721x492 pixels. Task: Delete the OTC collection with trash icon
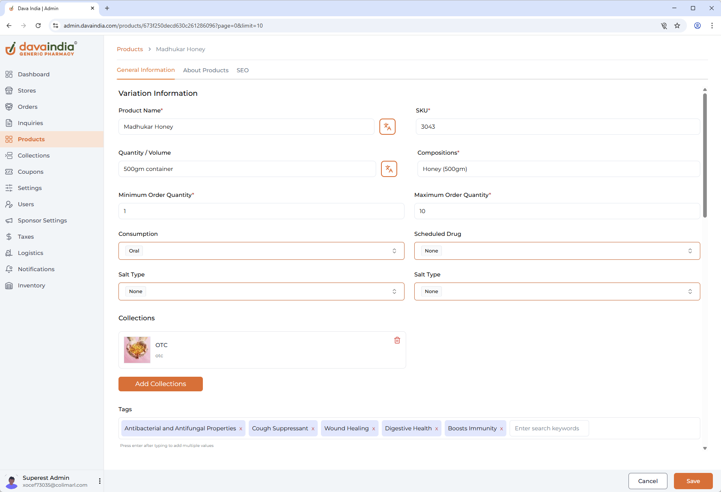[397, 340]
